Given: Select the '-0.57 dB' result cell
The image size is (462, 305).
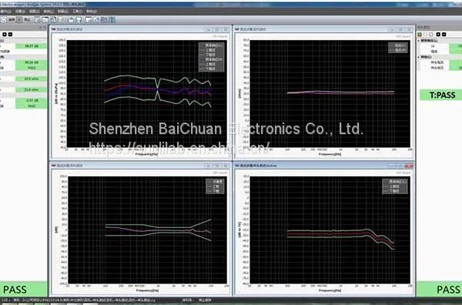Looking at the screenshot, I should pos(32,100).
